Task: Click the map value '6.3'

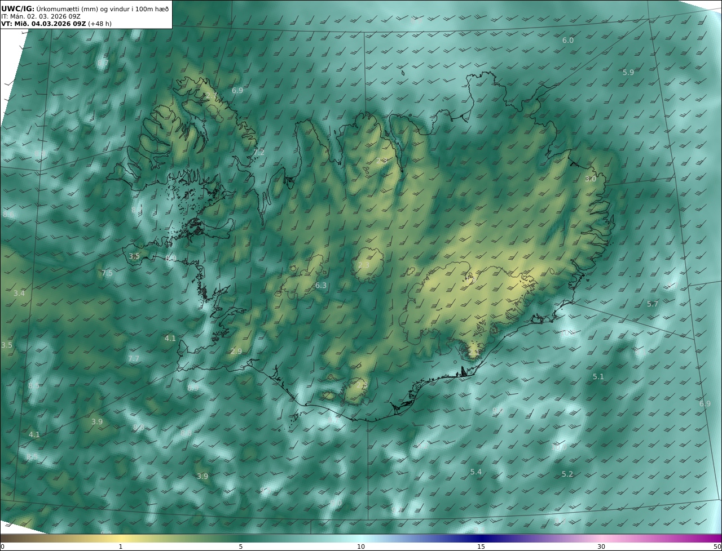Action: (321, 286)
